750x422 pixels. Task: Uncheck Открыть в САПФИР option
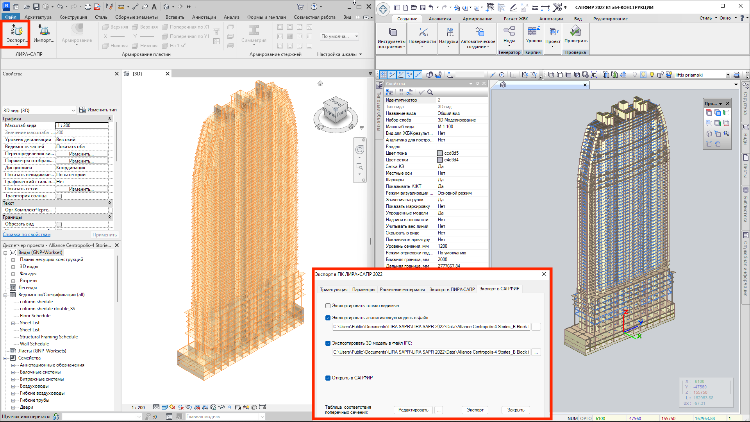point(328,378)
